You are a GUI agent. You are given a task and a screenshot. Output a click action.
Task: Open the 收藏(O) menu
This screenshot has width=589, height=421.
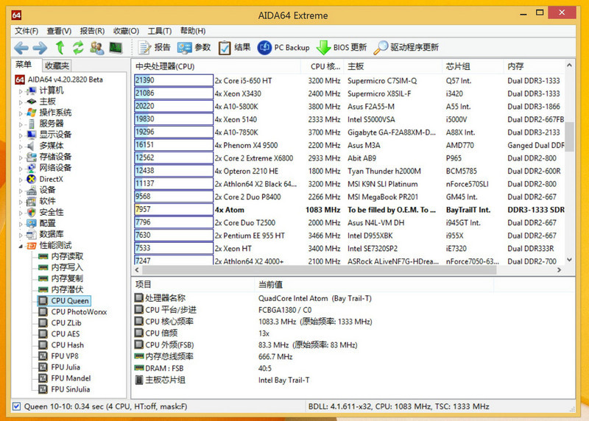point(126,31)
